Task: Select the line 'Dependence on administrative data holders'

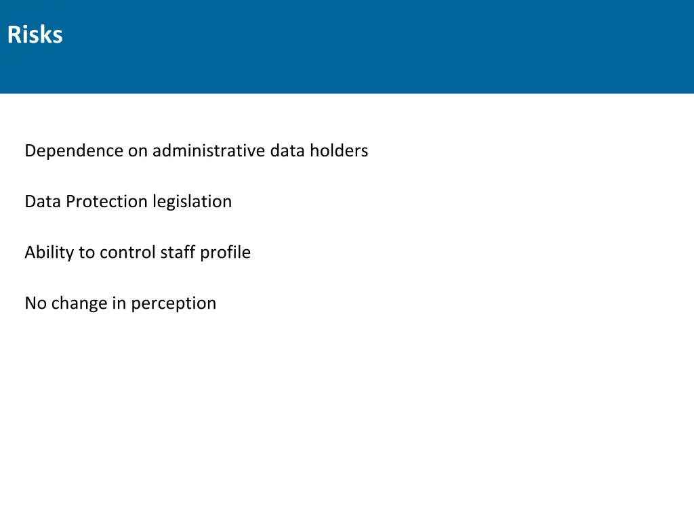Action: coord(197,151)
